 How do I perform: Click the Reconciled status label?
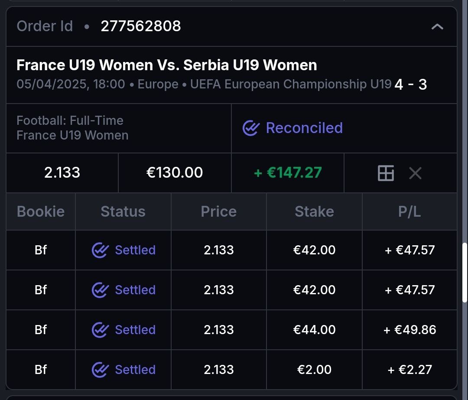(x=304, y=128)
